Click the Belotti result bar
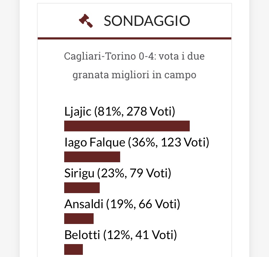The image size is (269, 257). [74, 249]
